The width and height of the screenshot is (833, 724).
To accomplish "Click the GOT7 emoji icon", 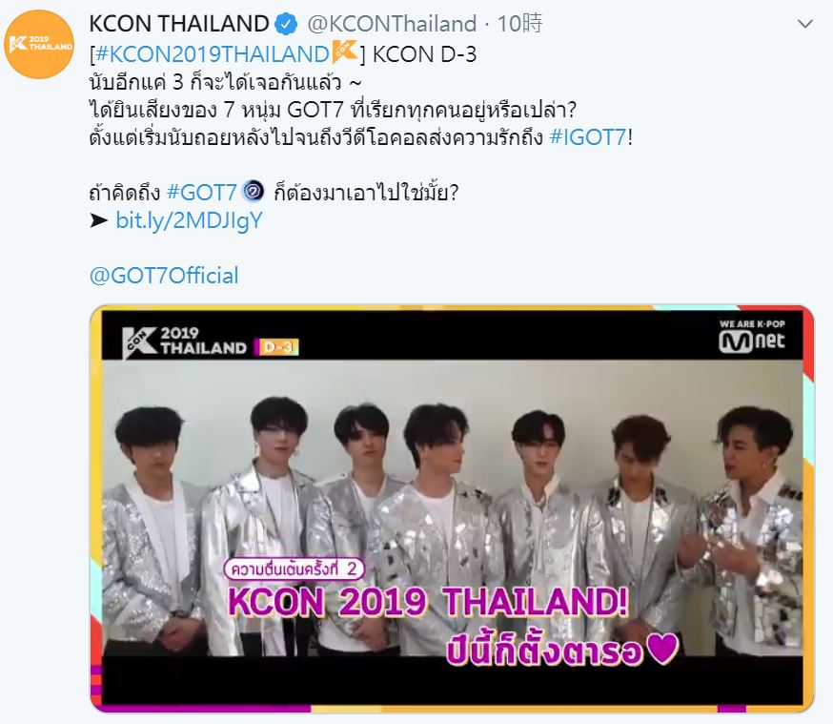I will pos(253,192).
